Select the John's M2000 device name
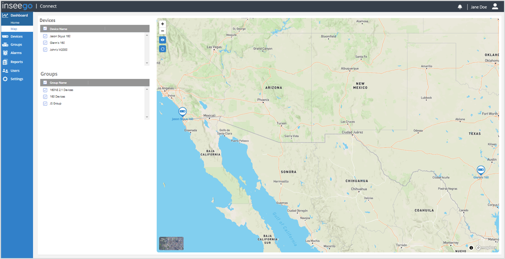505x259 pixels. (59, 50)
